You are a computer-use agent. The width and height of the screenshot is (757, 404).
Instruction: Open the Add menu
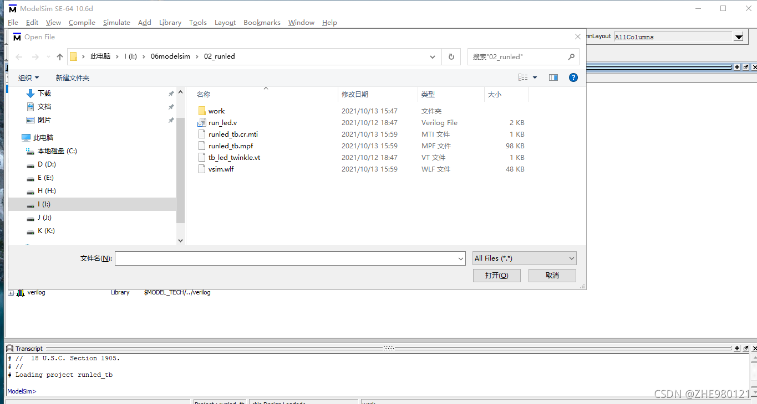pos(145,23)
